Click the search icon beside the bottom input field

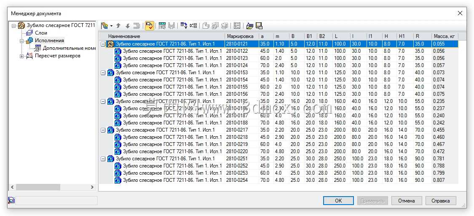click(x=11, y=200)
